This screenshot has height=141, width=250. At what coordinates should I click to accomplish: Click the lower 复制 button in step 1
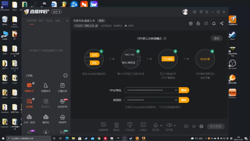[95, 63]
